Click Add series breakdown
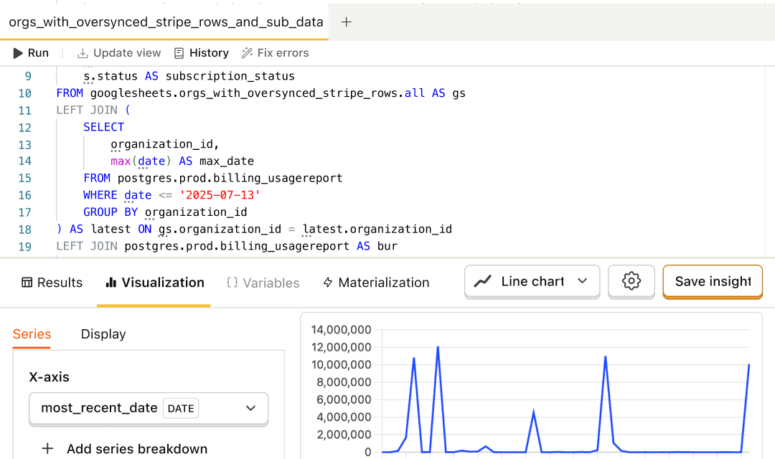The width and height of the screenshot is (775, 459). point(126,449)
